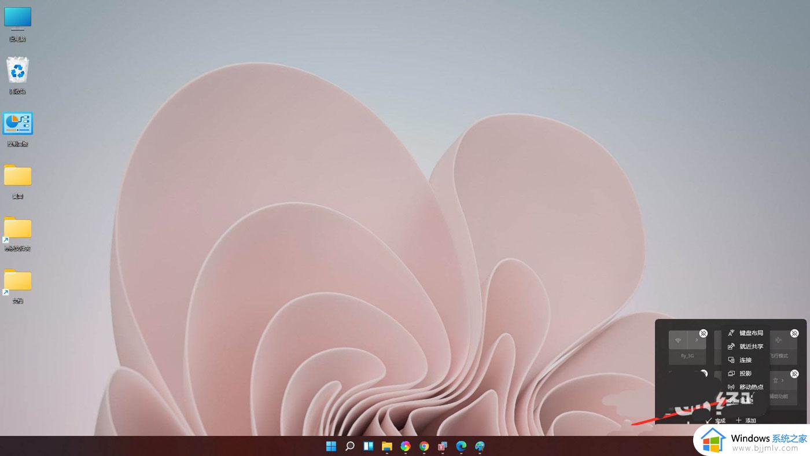Open taskbar Search
810x456 pixels.
(349, 446)
